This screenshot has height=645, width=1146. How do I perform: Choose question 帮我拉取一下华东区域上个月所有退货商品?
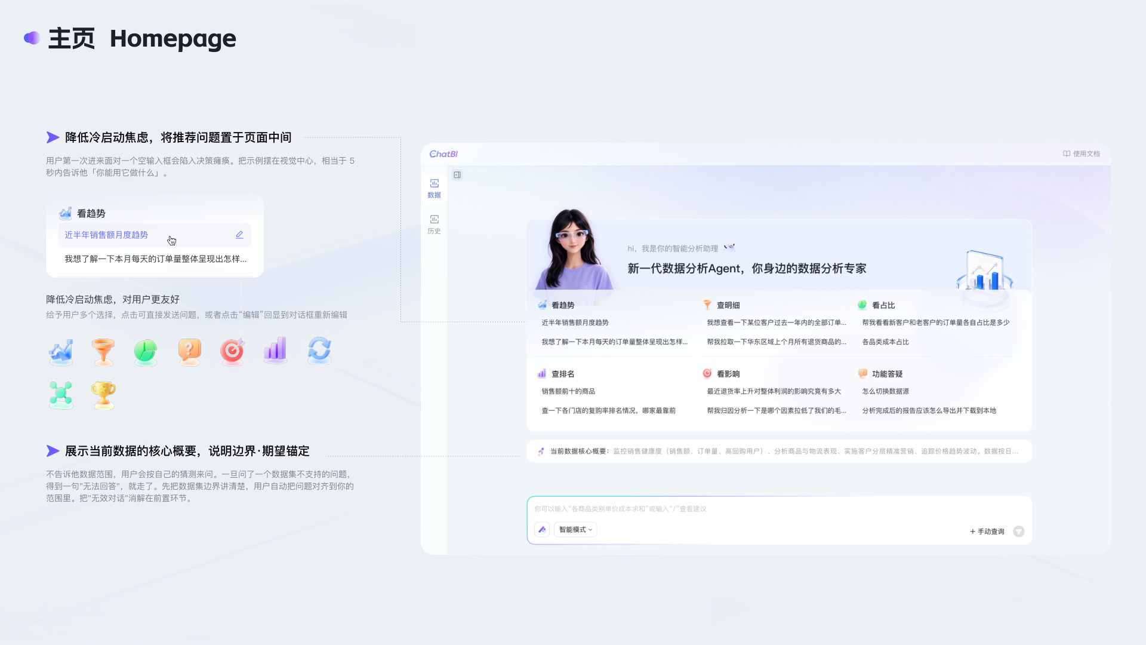(777, 342)
